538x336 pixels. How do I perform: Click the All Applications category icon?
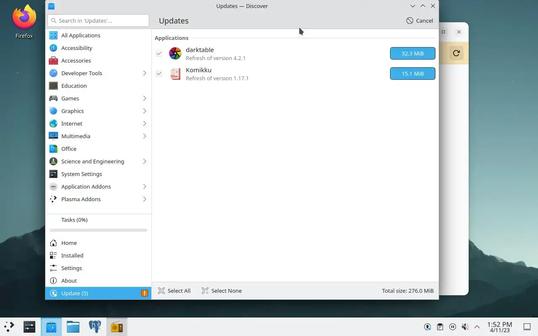pyautogui.click(x=53, y=35)
